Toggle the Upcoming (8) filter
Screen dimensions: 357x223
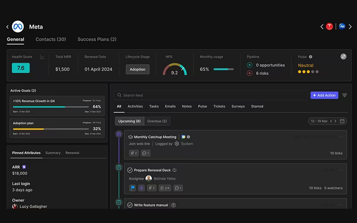pos(129,121)
